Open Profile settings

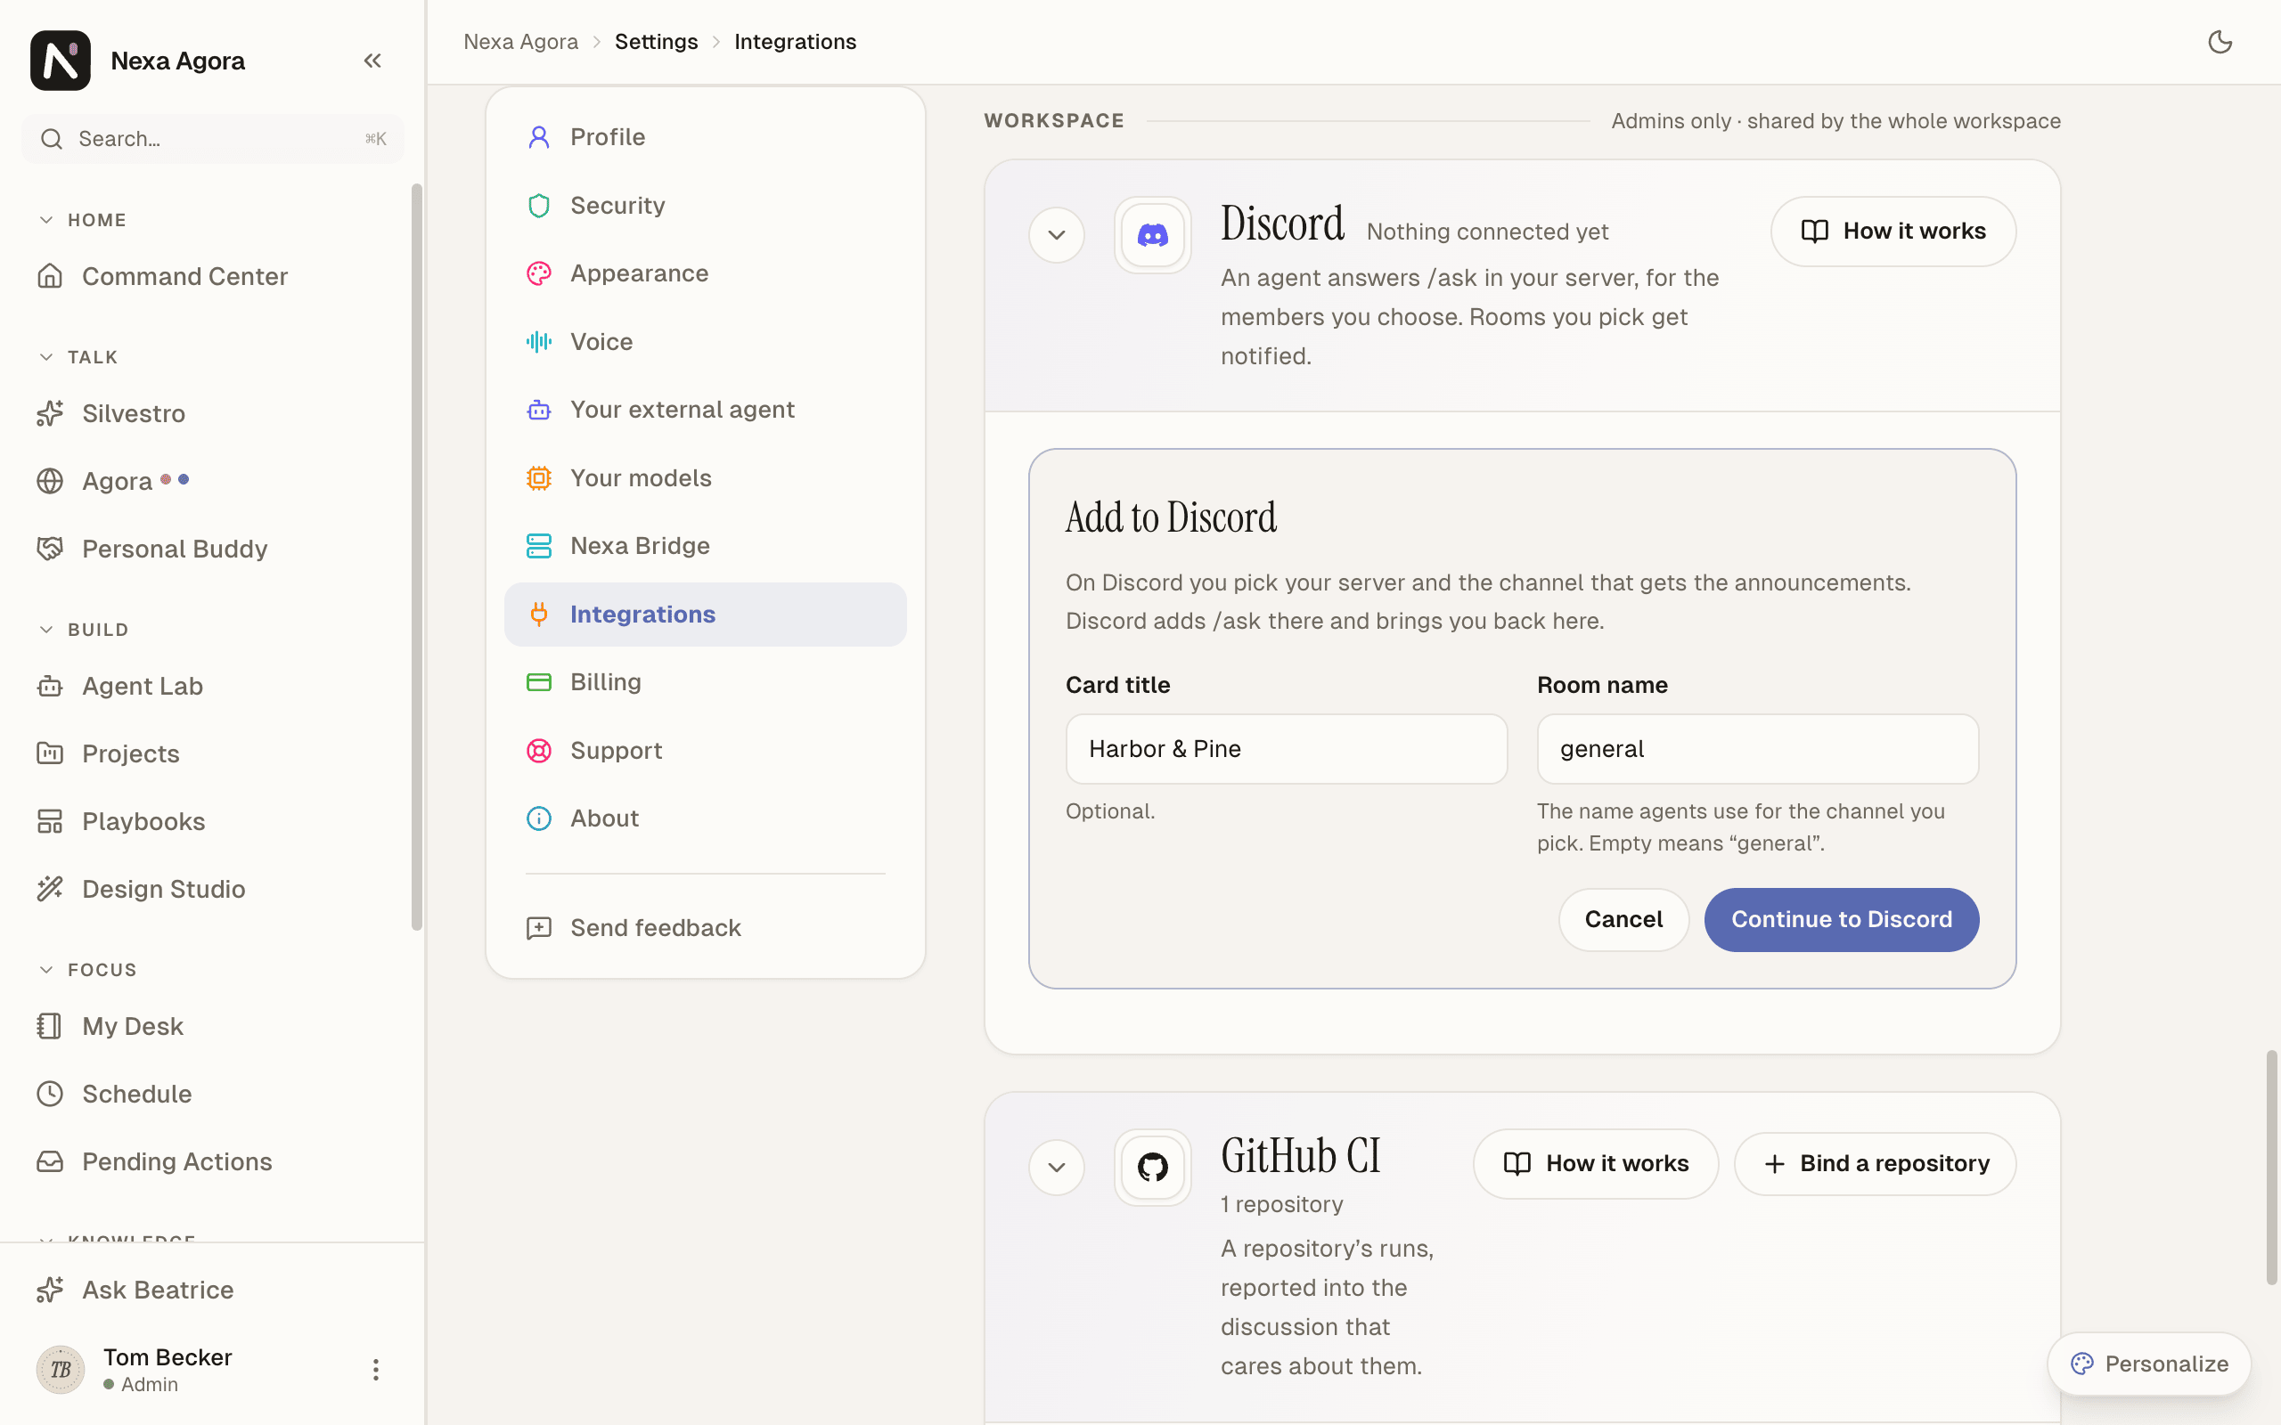point(705,137)
